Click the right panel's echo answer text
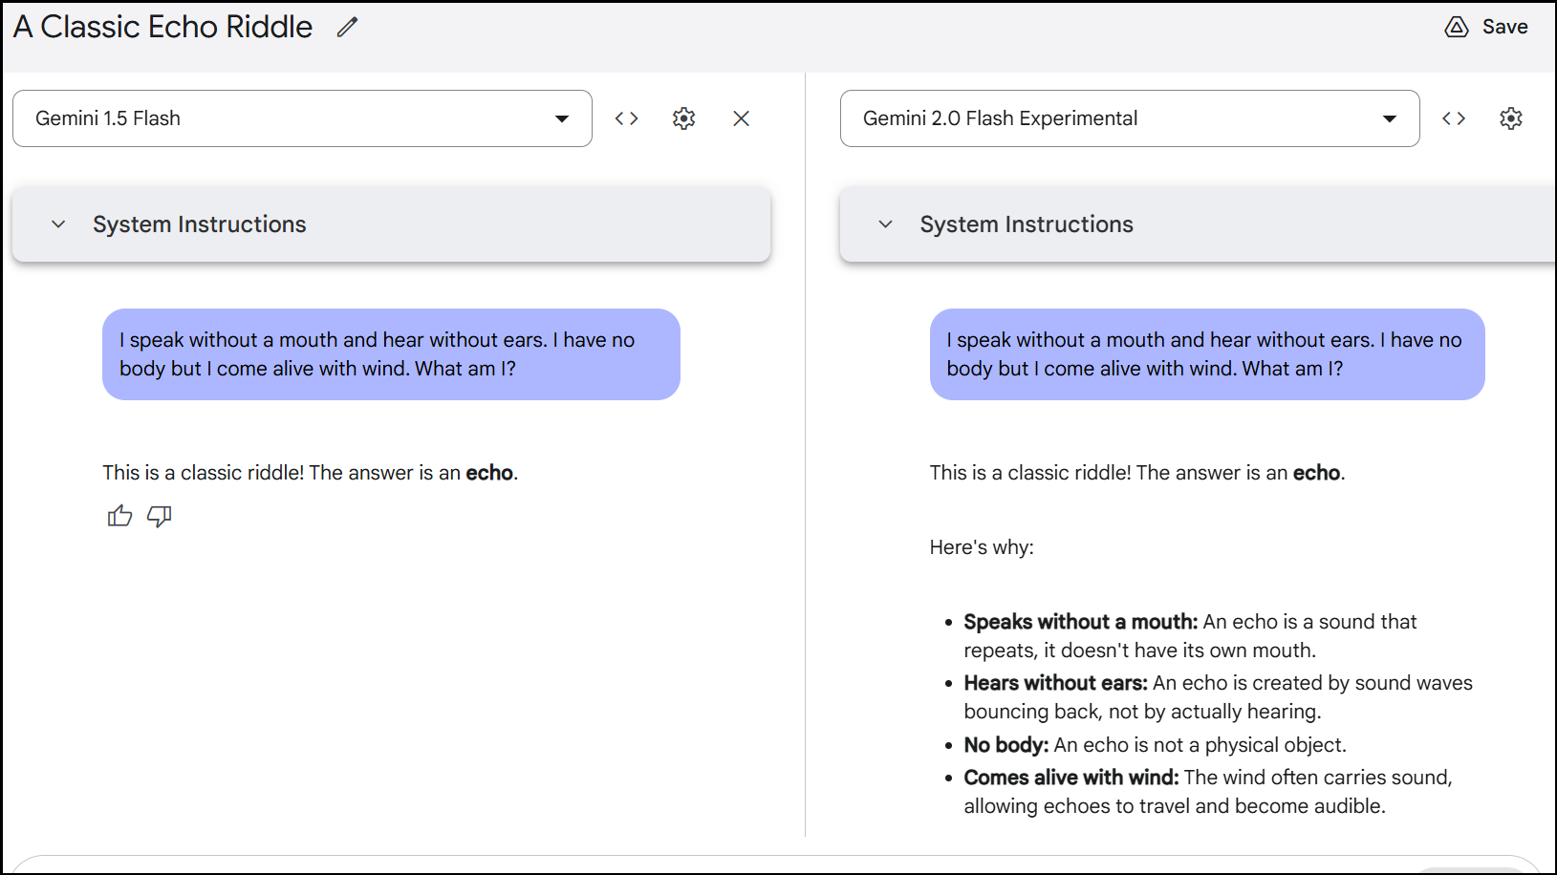The width and height of the screenshot is (1557, 875). tap(1137, 473)
